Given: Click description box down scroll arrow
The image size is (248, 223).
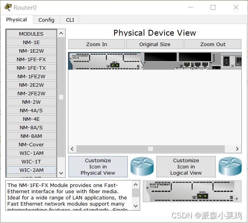Looking at the screenshot, I should coord(136,206).
